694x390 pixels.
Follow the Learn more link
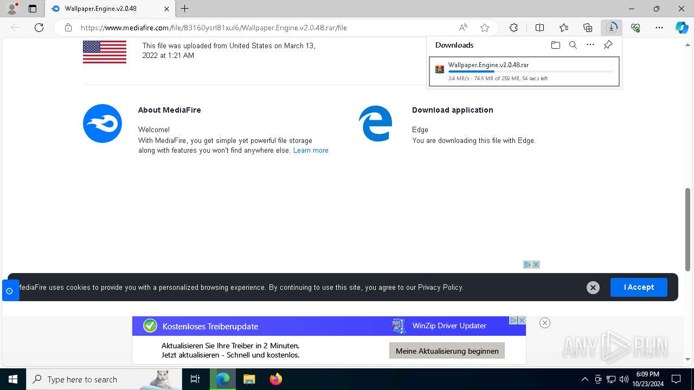[311, 150]
